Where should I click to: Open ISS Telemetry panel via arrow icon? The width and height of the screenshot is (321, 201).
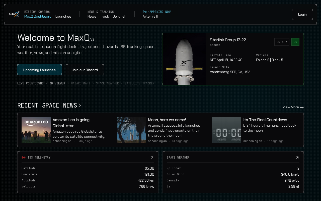(x=152, y=158)
